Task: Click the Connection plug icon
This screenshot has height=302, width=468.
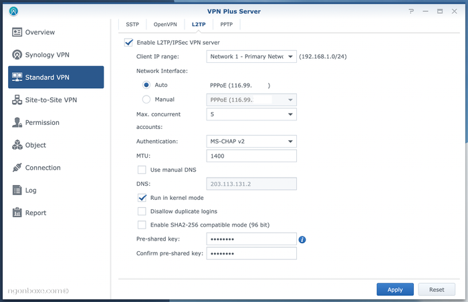Action: coord(17,168)
